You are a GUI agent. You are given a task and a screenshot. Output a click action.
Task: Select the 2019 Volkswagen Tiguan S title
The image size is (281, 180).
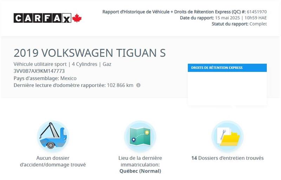point(90,53)
